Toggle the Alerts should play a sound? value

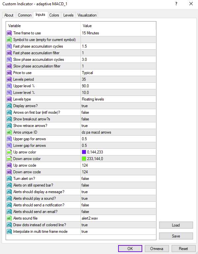pyautogui.click(x=118, y=198)
